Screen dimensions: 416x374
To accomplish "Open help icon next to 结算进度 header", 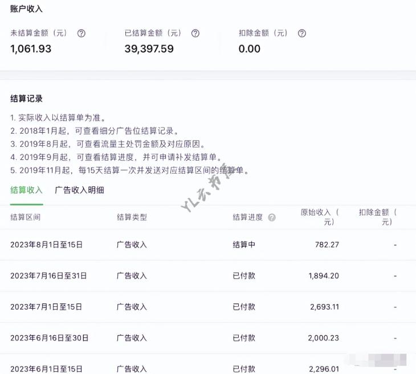I will 272,217.
